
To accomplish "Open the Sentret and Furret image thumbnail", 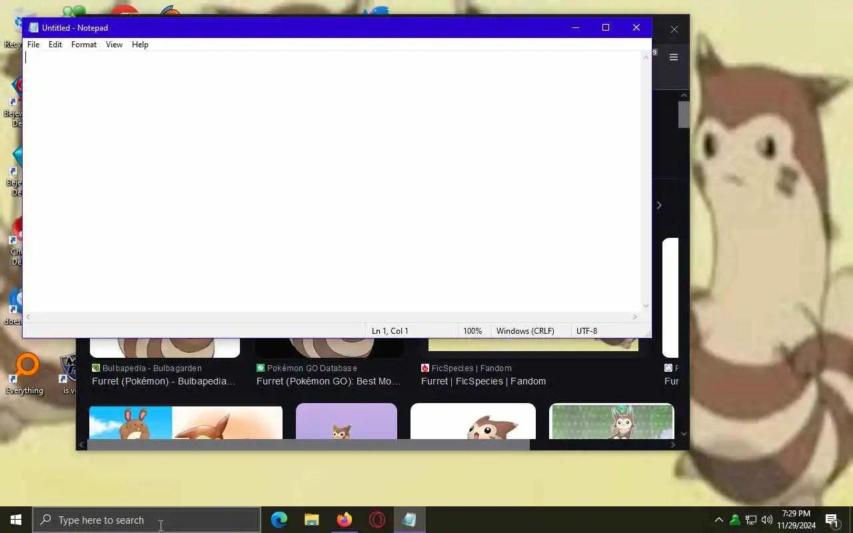I will tap(186, 423).
